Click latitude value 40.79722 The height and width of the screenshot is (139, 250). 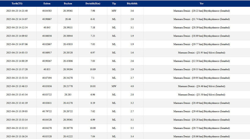tap(47, 111)
